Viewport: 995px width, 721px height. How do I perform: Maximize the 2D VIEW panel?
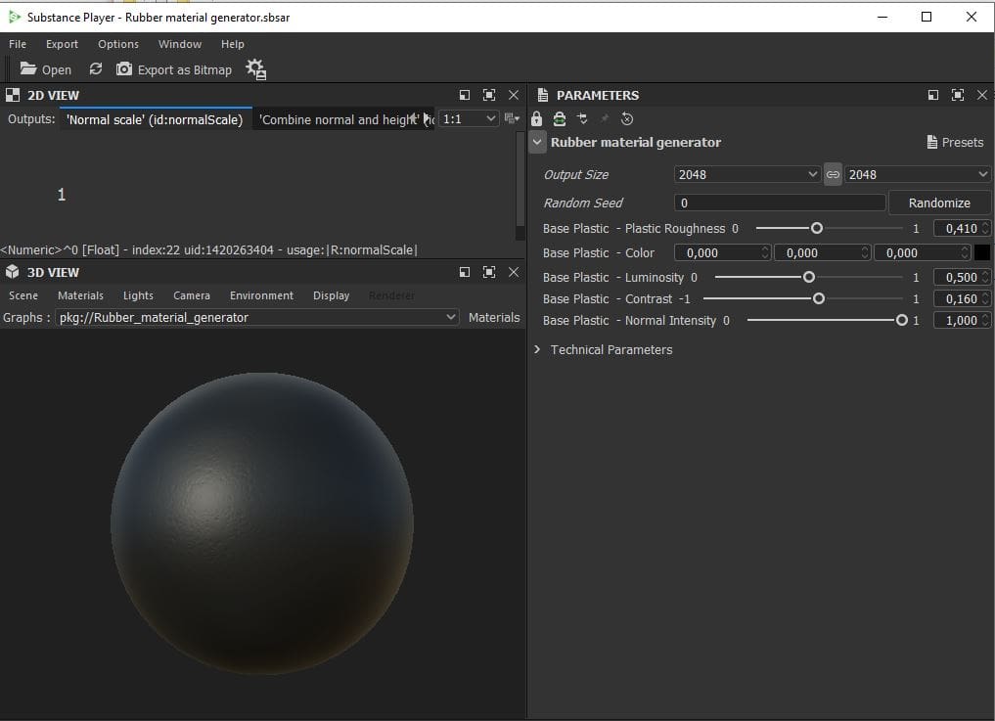488,95
